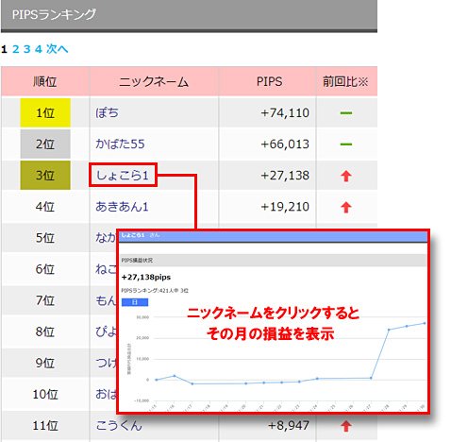Click +27,138pips text in popup
Screen dimensions: 451x442
pos(146,277)
